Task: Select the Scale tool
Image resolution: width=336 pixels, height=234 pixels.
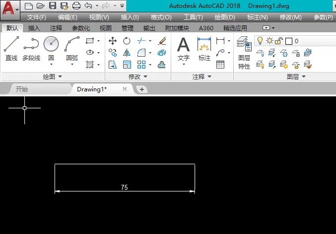Action: point(127,65)
